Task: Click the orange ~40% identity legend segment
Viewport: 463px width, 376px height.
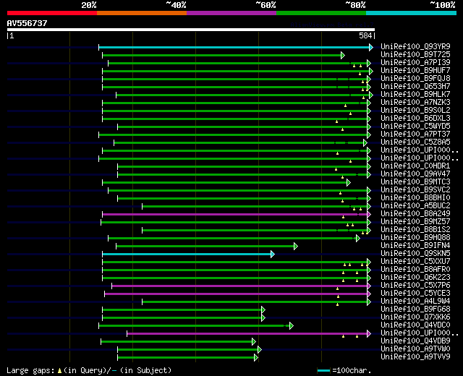Action: click(142, 13)
